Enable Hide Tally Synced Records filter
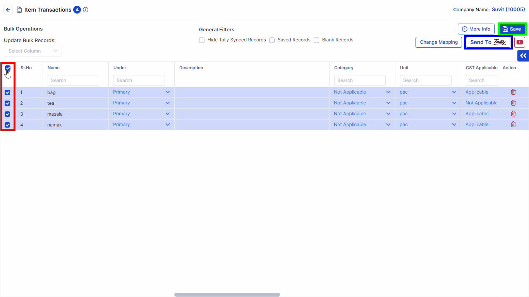This screenshot has width=529, height=297. tap(202, 40)
